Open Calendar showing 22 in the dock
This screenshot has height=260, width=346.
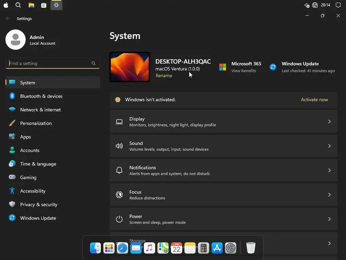[176, 248]
